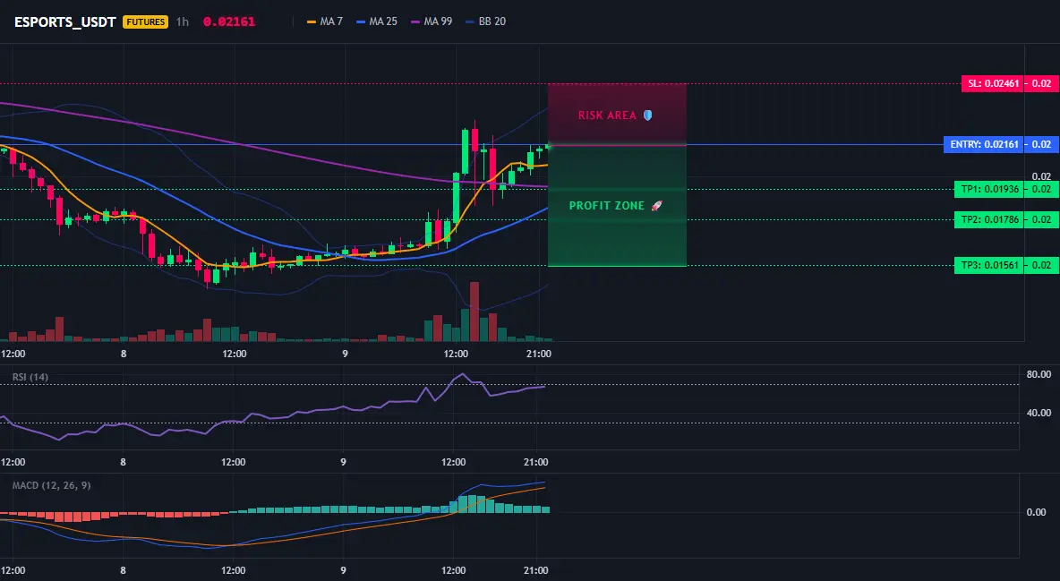Click the ENTRY: 0.02161 price label
The height and width of the screenshot is (581, 1060).
(x=984, y=144)
